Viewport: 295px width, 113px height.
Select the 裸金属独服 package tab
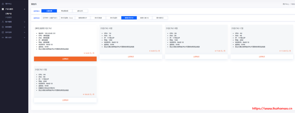pos(65,11)
